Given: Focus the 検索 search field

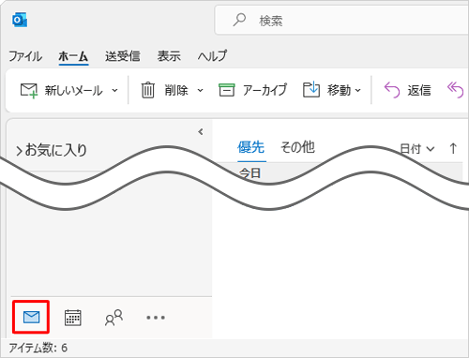Looking at the screenshot, I should 341,21.
